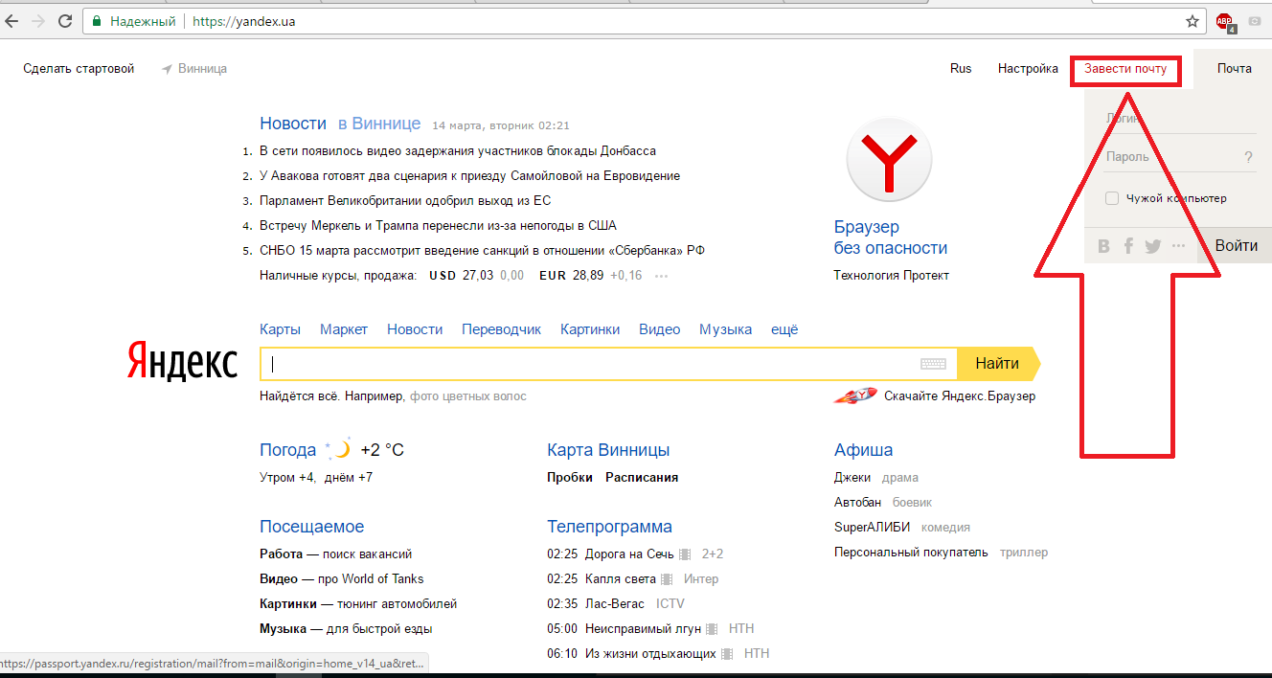
Task: Expand the ещё services list
Action: pyautogui.click(x=784, y=329)
